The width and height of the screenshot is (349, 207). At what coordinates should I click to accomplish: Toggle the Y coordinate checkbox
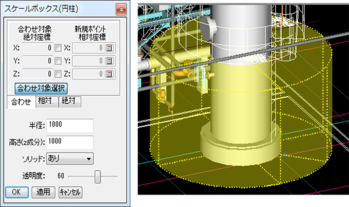click(58, 61)
